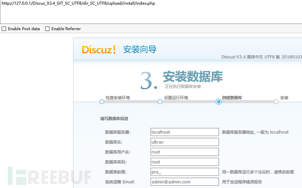
Task: Click the 正在执行数据库安装 subtitle
Action: tap(183, 87)
